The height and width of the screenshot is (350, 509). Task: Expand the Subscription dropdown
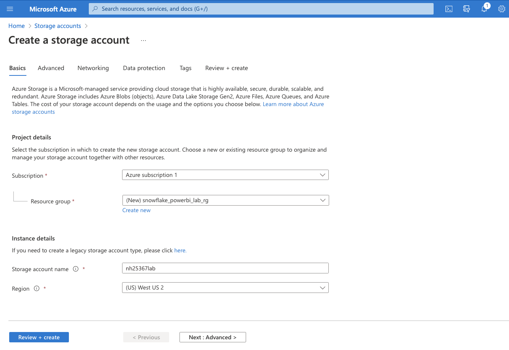click(x=225, y=175)
